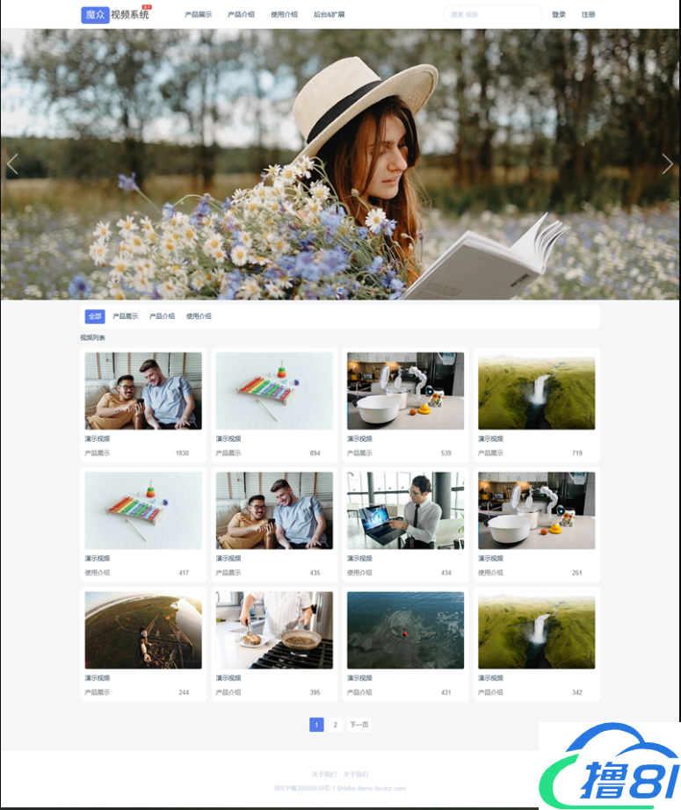Click the 魔众 视频系统 logo
This screenshot has height=810, width=681.
(115, 14)
